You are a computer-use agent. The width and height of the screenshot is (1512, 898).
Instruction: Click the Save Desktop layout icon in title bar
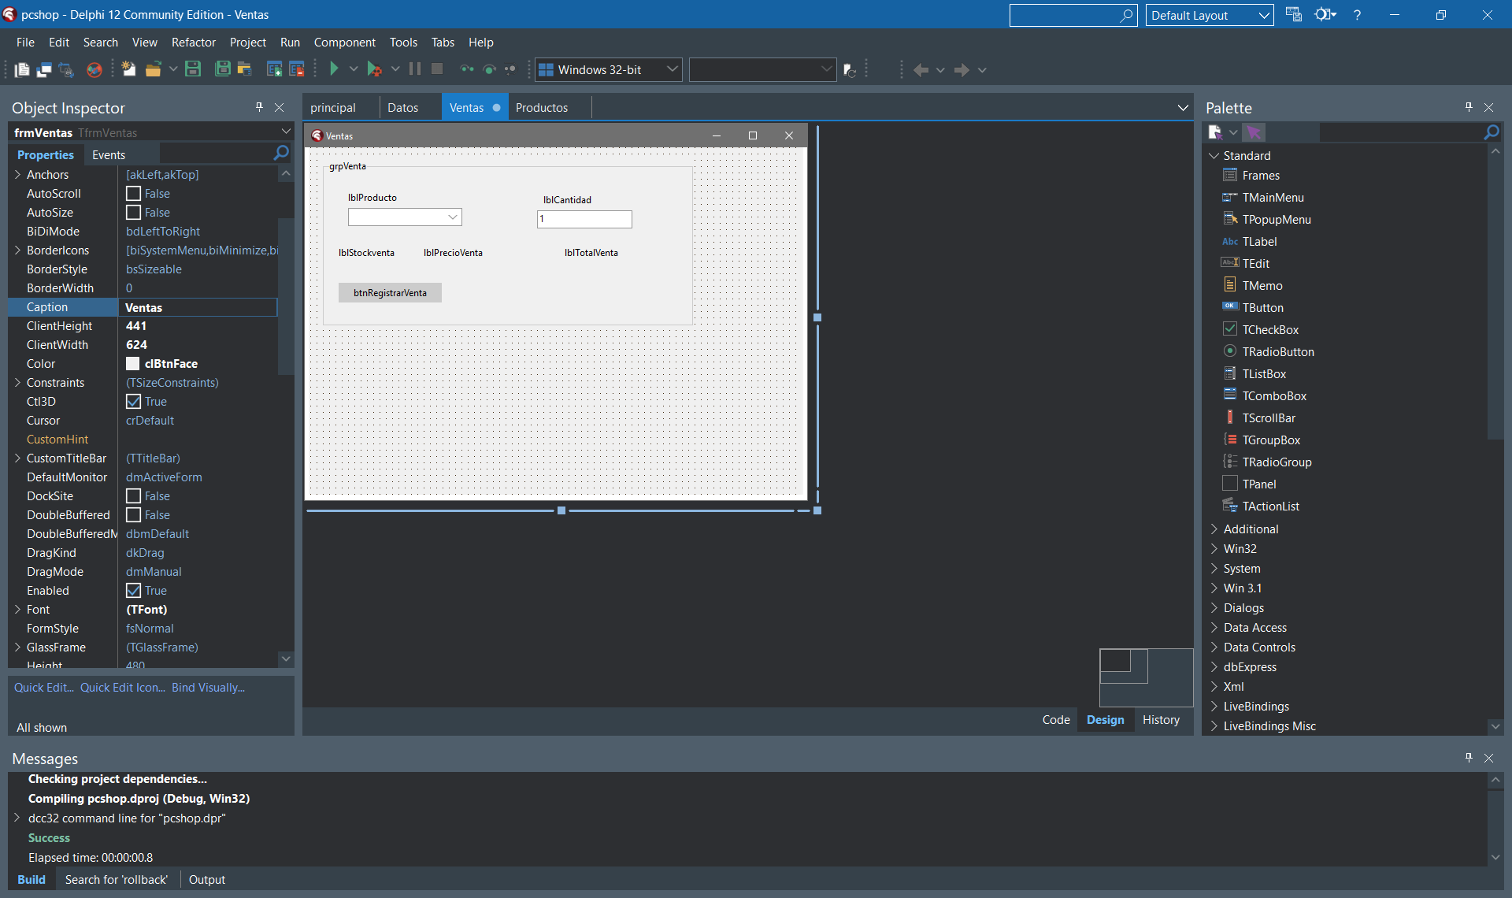[x=1293, y=15]
